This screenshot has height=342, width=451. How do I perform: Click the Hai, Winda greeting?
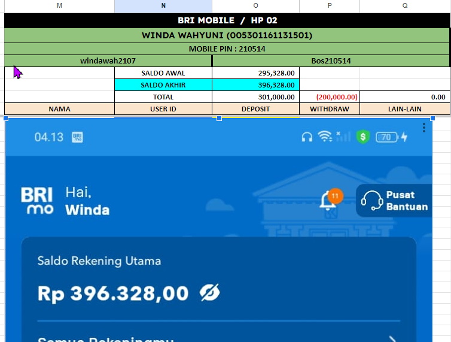click(x=87, y=201)
